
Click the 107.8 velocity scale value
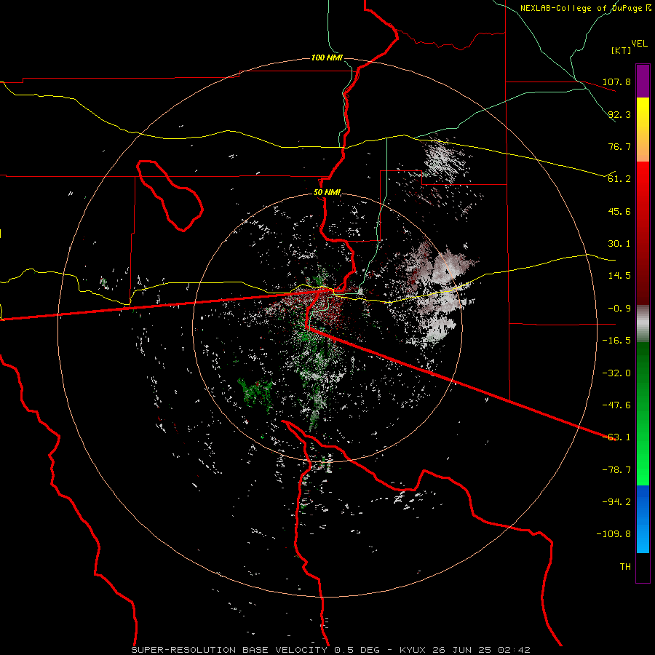pyautogui.click(x=616, y=82)
